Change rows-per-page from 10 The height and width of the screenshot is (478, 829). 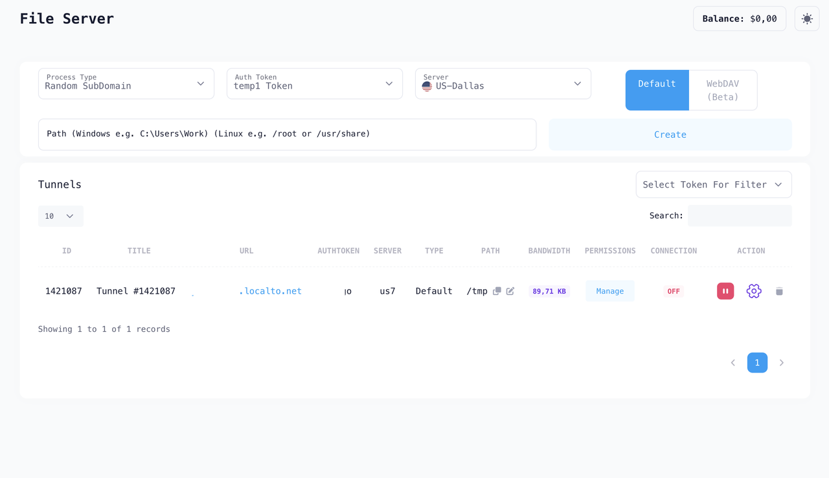tap(61, 216)
